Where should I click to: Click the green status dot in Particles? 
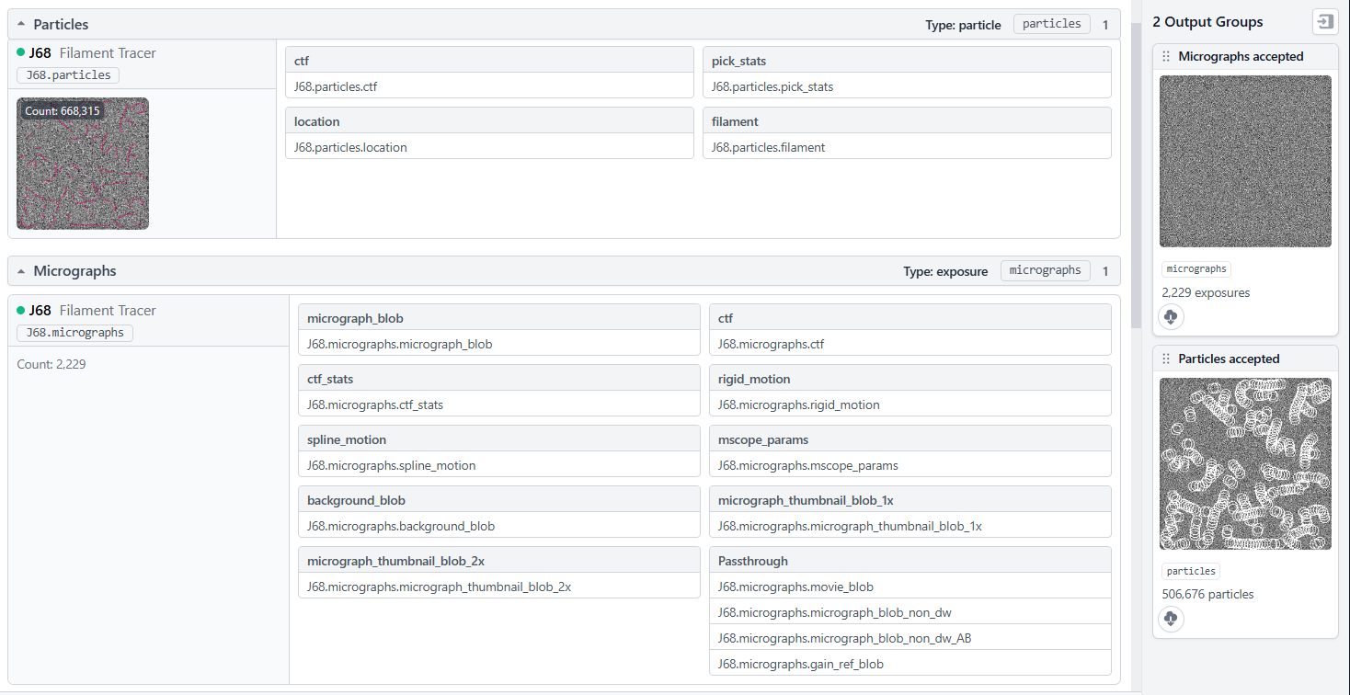point(21,53)
